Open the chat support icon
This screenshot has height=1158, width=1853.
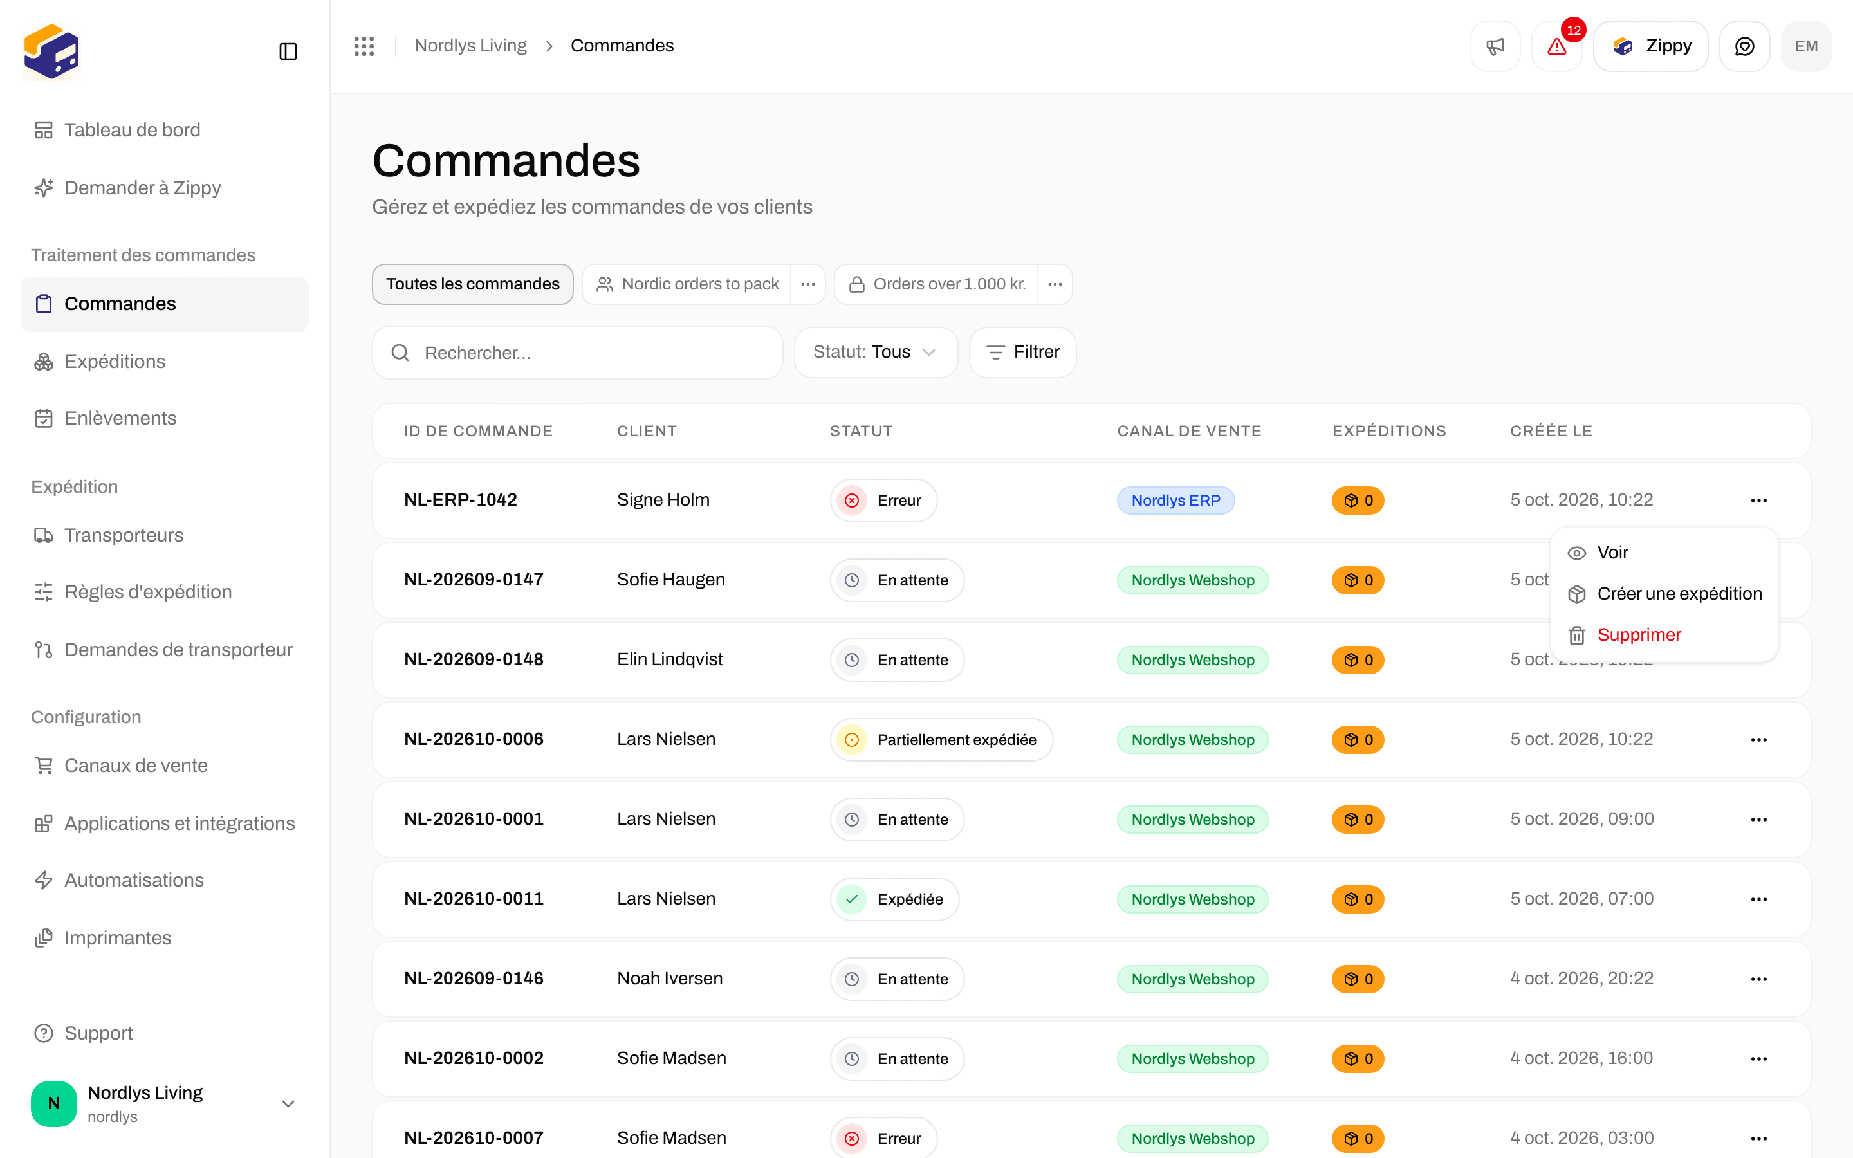[x=1744, y=46]
